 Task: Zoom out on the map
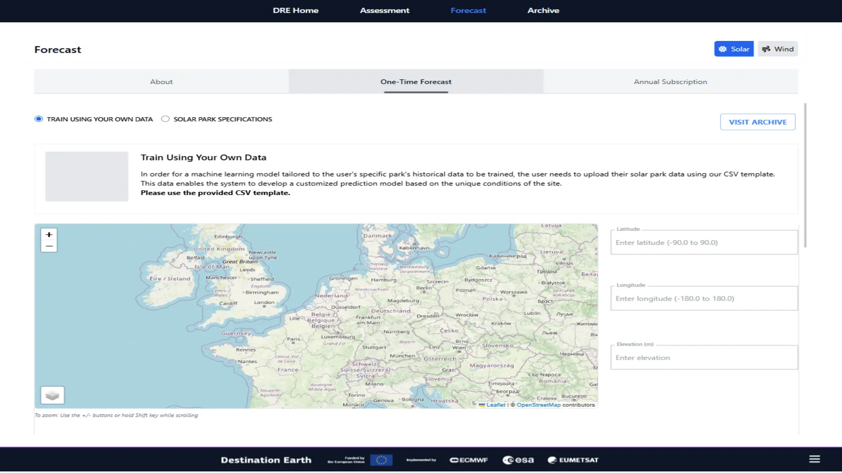click(49, 246)
